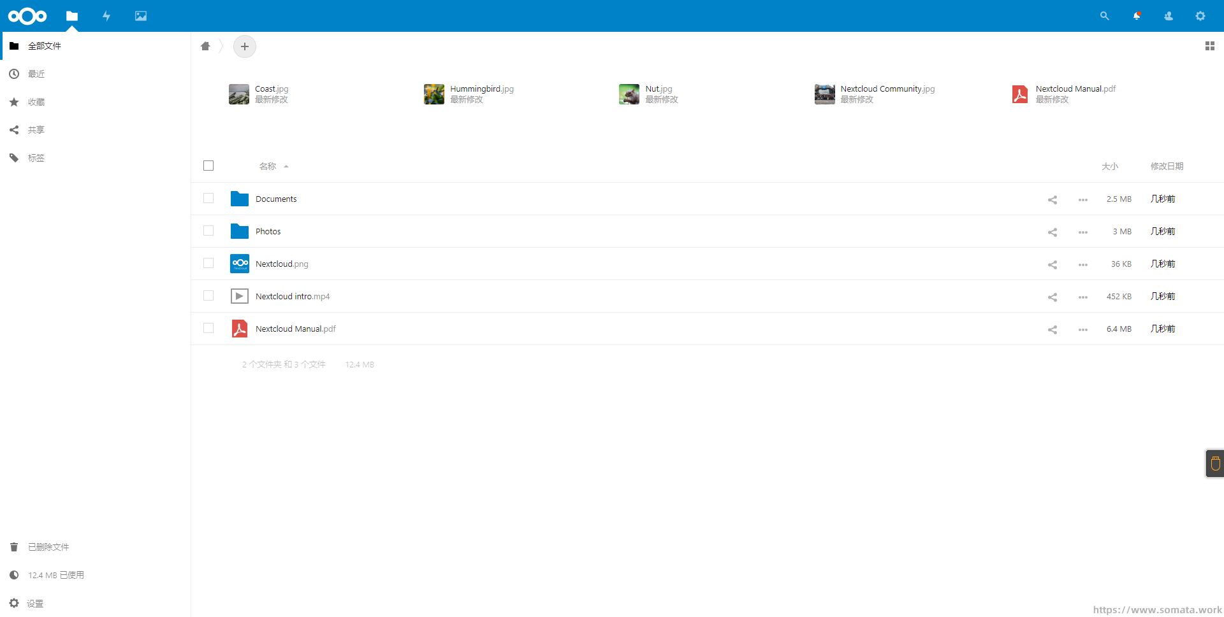The height and width of the screenshot is (617, 1224).
Task: Toggle the grid view icon
Action: 1209,46
